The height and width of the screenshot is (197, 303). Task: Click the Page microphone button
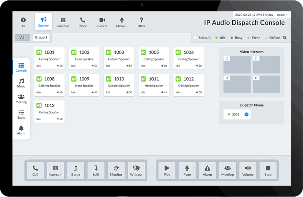[187, 171]
